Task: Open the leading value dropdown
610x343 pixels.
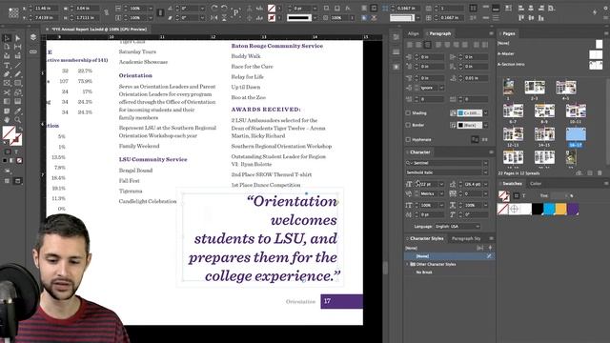Action: click(485, 184)
